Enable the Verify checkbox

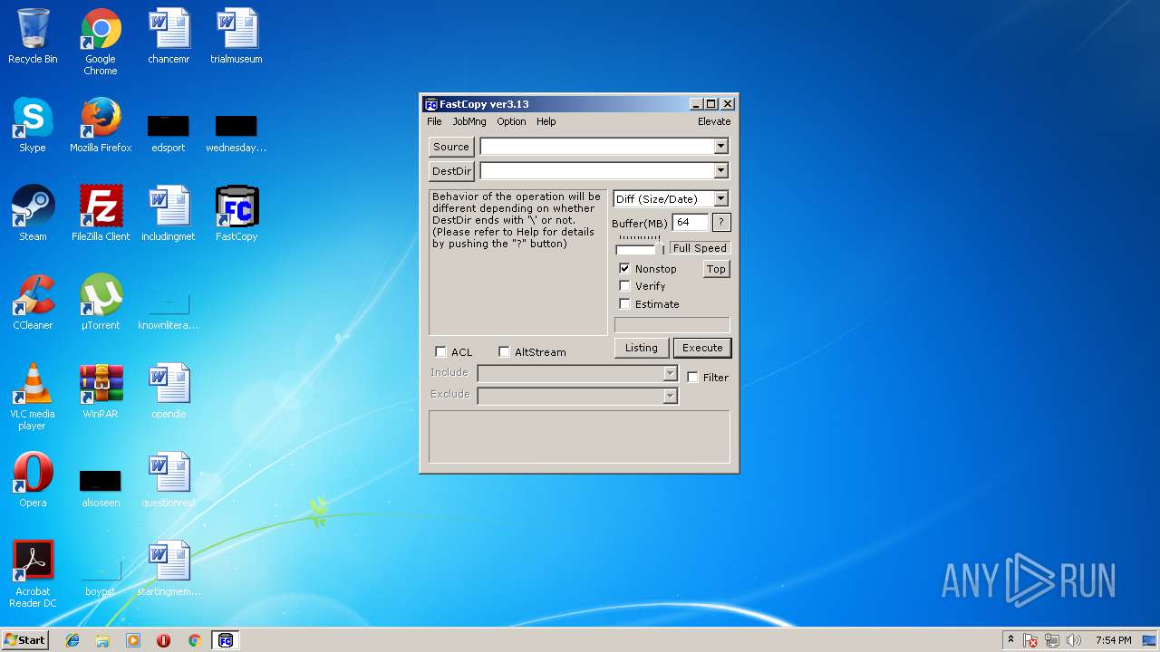coord(624,286)
